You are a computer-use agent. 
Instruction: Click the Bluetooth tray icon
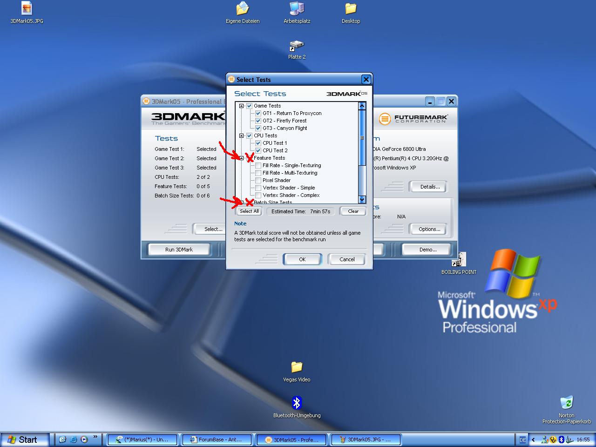click(x=562, y=439)
